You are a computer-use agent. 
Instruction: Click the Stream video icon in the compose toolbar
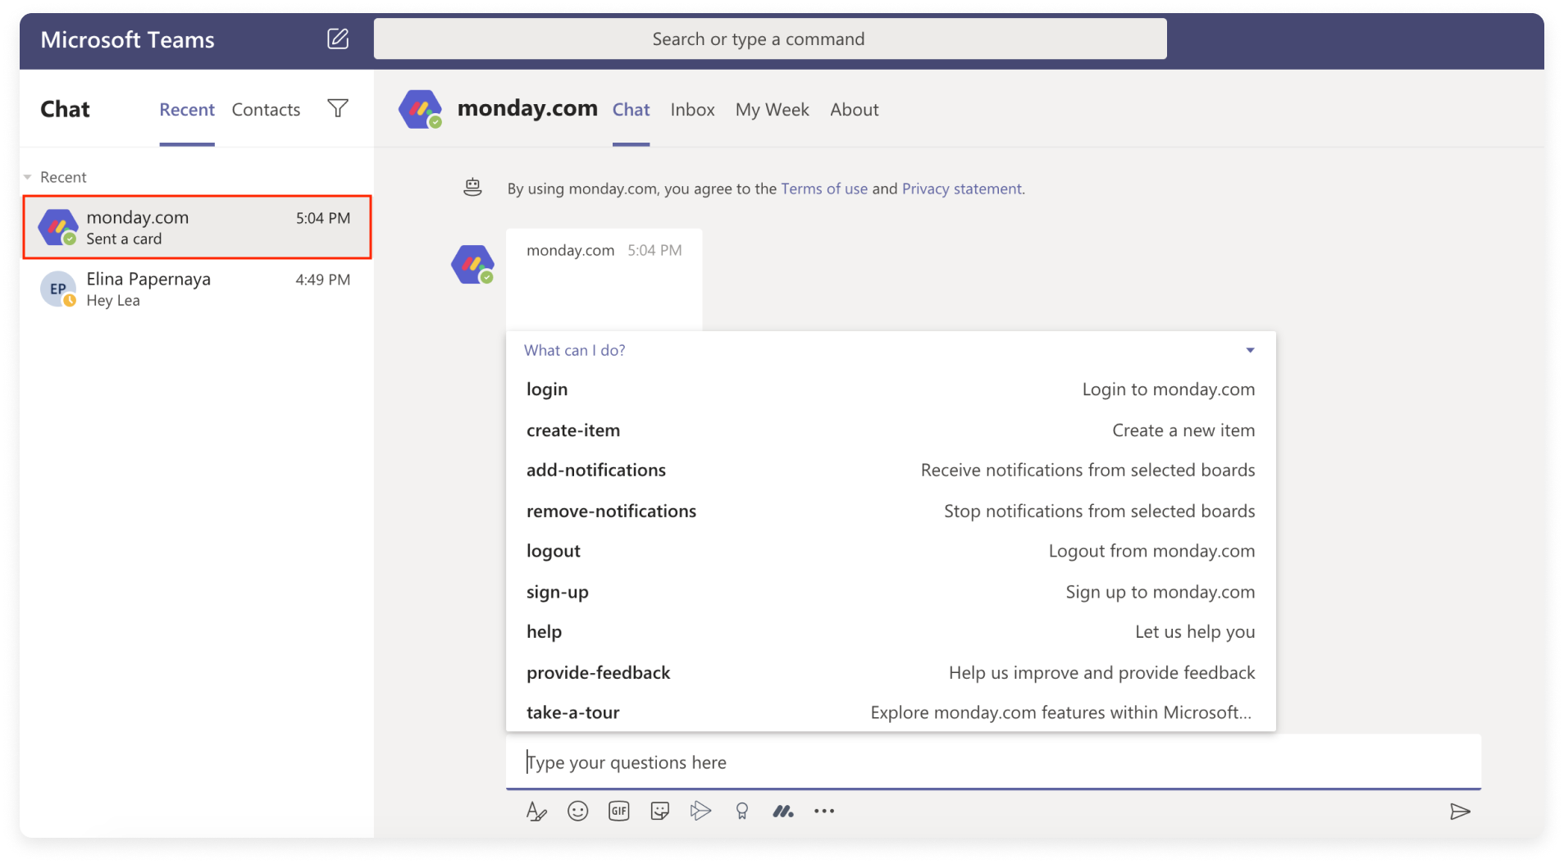point(700,811)
